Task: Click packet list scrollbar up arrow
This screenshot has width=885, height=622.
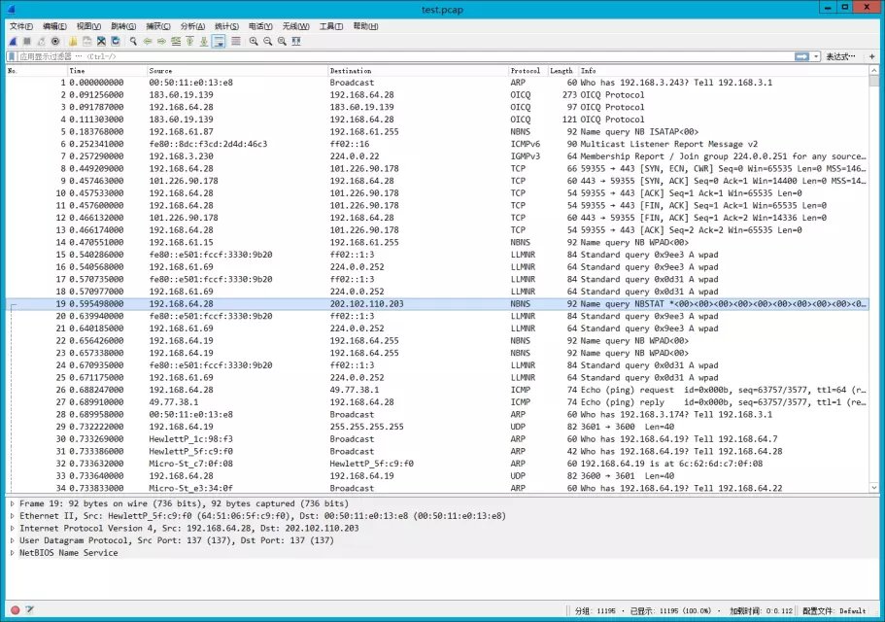Action: click(874, 71)
